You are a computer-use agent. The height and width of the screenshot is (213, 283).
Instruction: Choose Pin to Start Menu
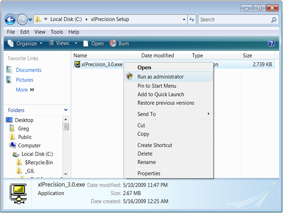(169, 86)
